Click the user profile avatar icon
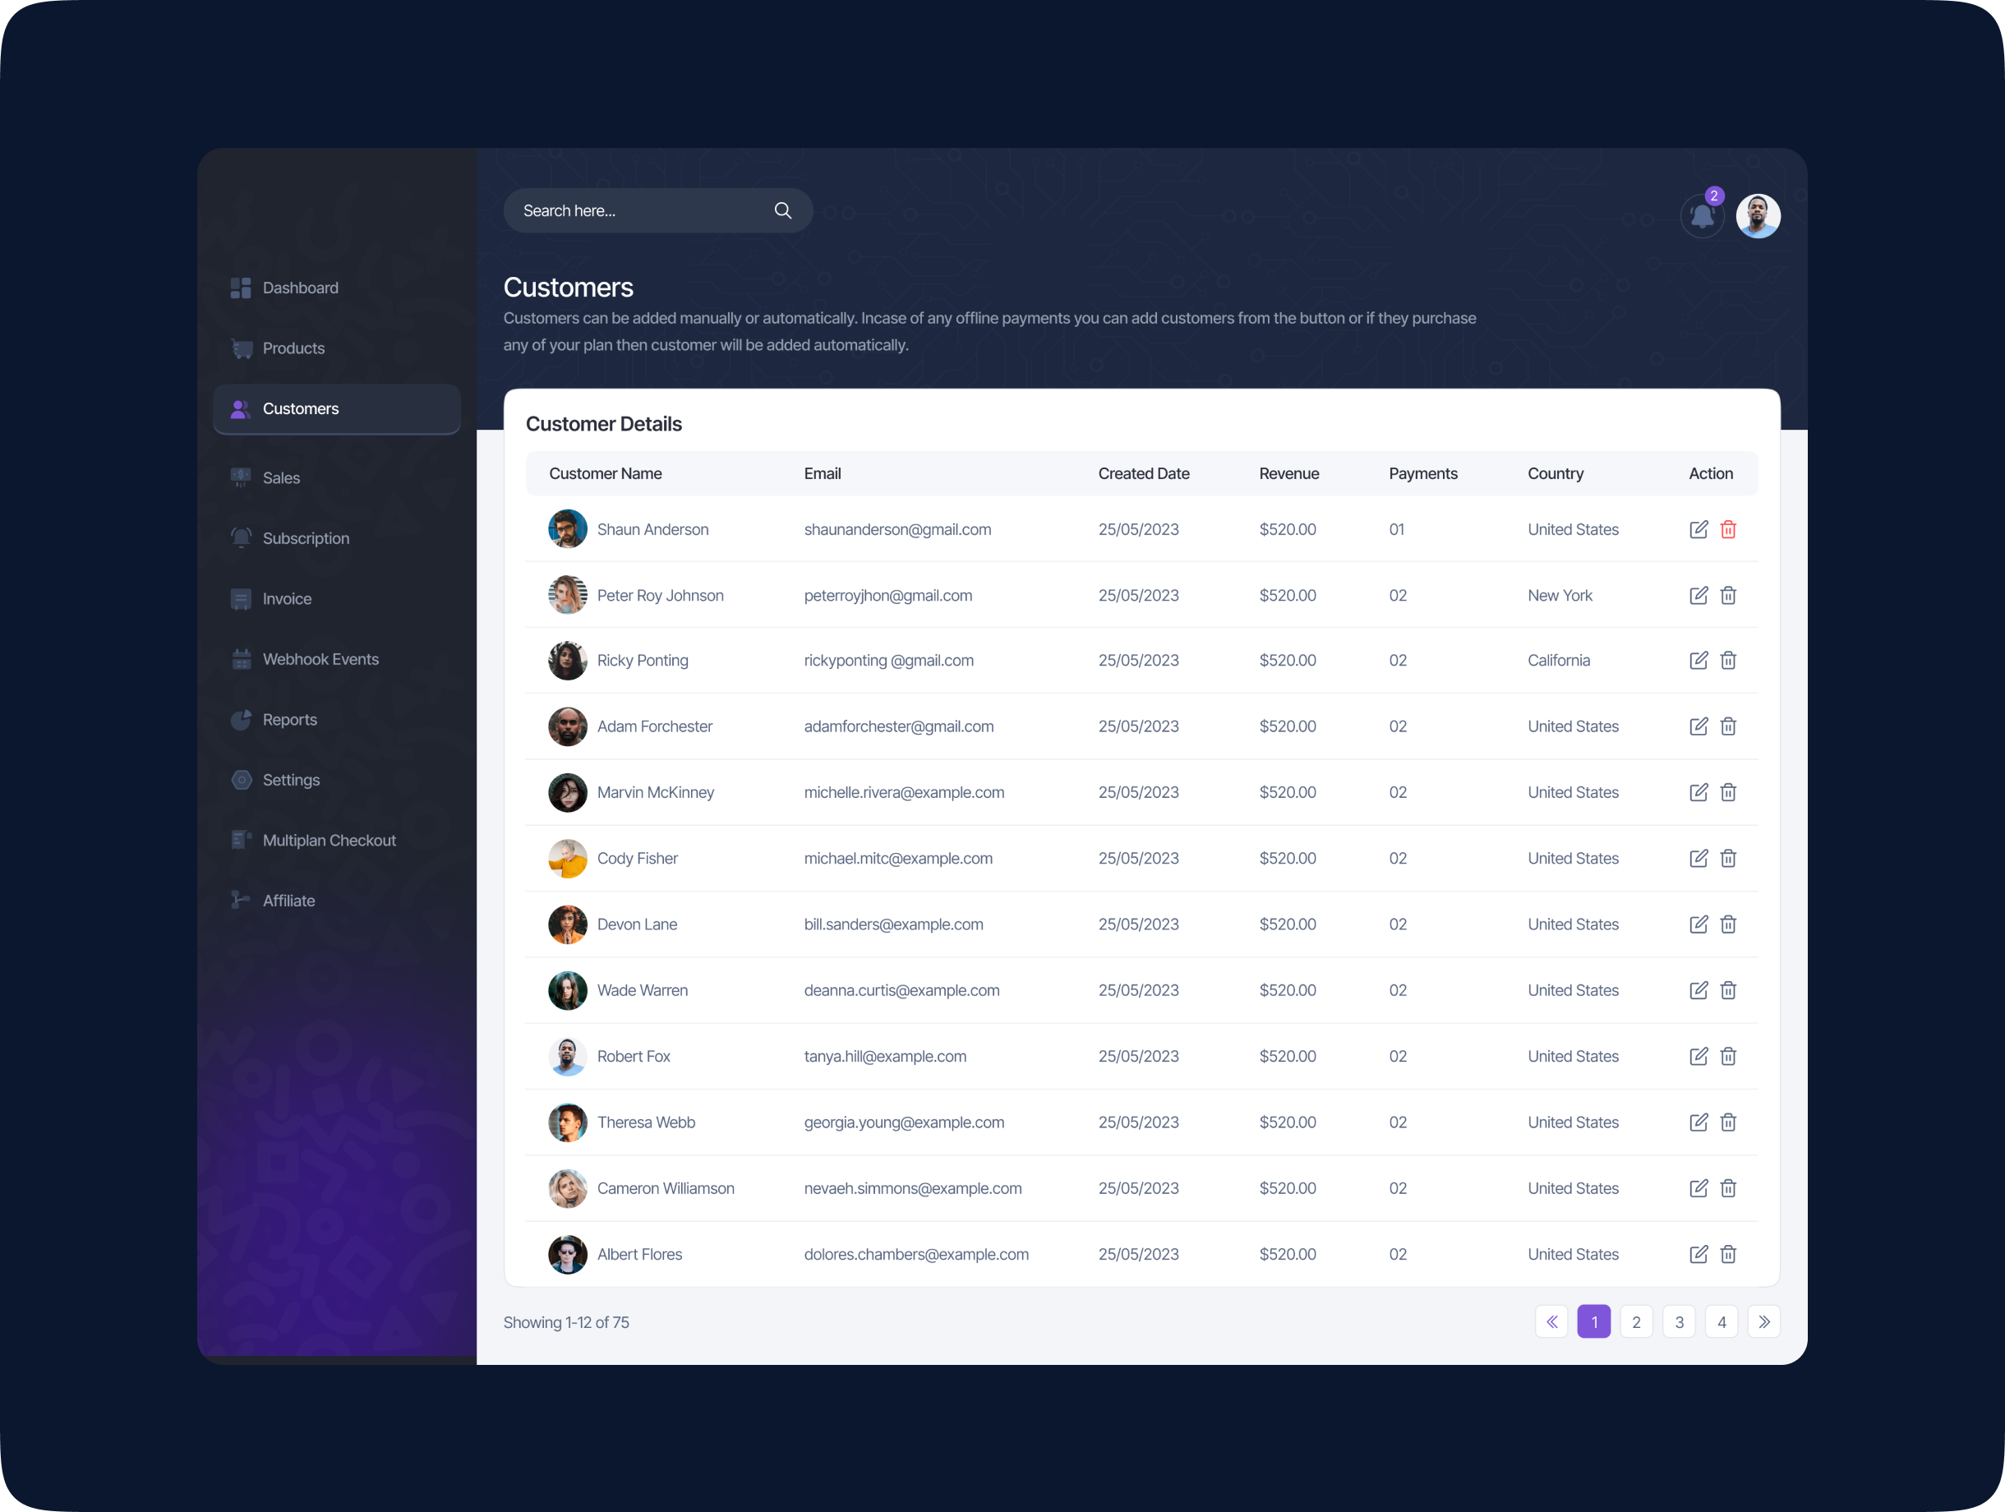Viewport: 2005px width, 1512px height. [1758, 210]
